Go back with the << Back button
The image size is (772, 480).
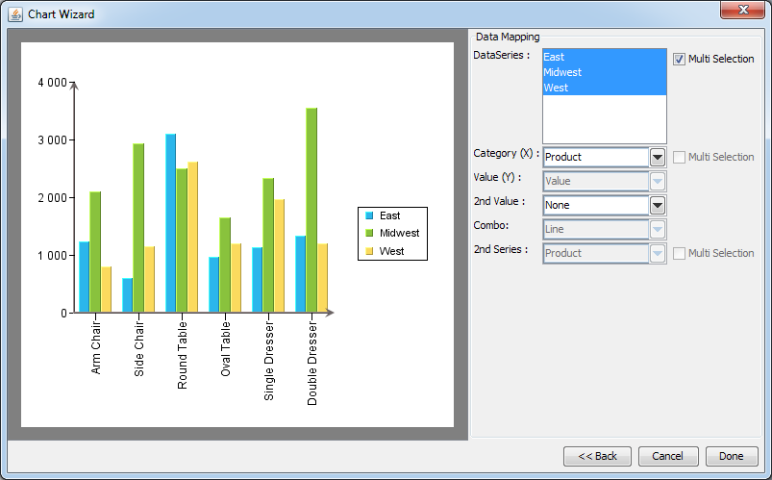pos(597,456)
